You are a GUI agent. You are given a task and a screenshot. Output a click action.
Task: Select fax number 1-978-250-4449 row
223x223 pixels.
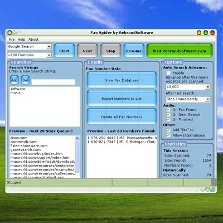(x=122, y=138)
